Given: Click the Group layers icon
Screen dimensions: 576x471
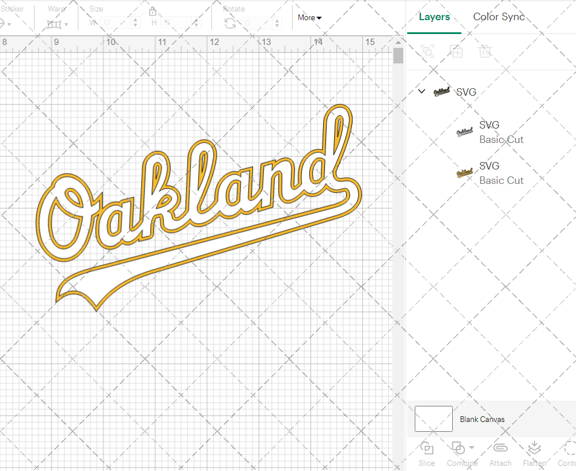Looking at the screenshot, I should click(427, 51).
